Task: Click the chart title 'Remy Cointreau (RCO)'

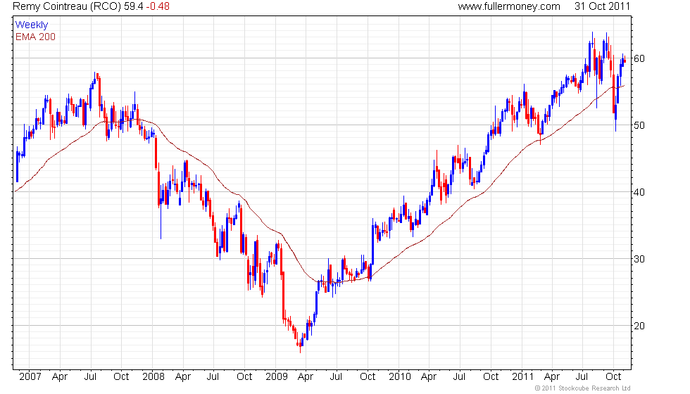Action: point(67,6)
